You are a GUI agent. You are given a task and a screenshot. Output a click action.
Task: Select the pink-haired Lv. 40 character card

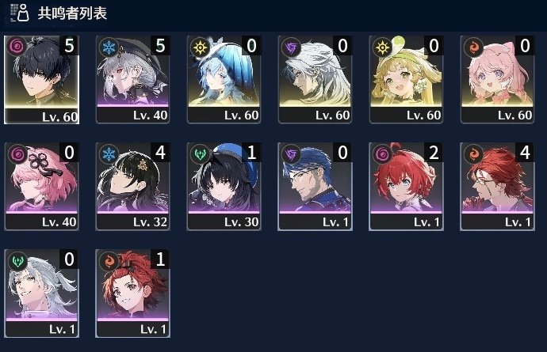point(41,187)
